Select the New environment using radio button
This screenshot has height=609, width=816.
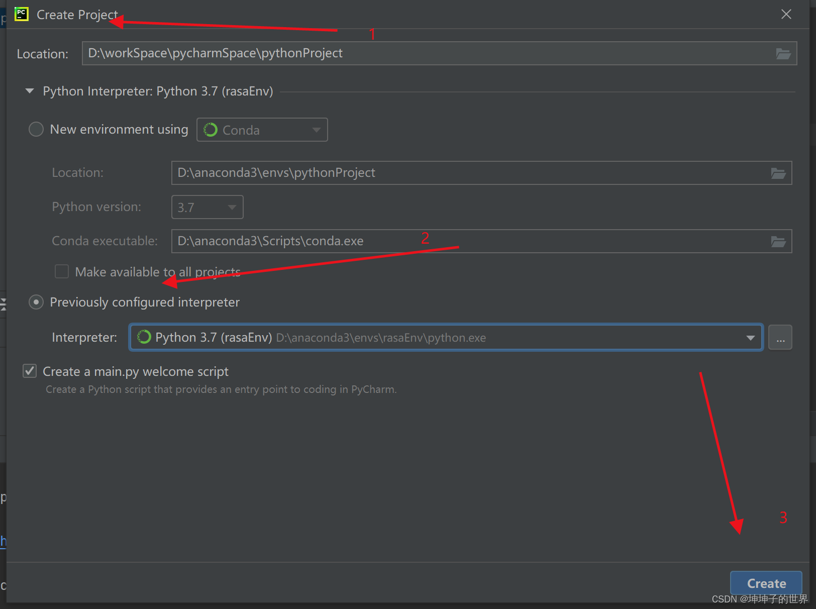pyautogui.click(x=36, y=129)
